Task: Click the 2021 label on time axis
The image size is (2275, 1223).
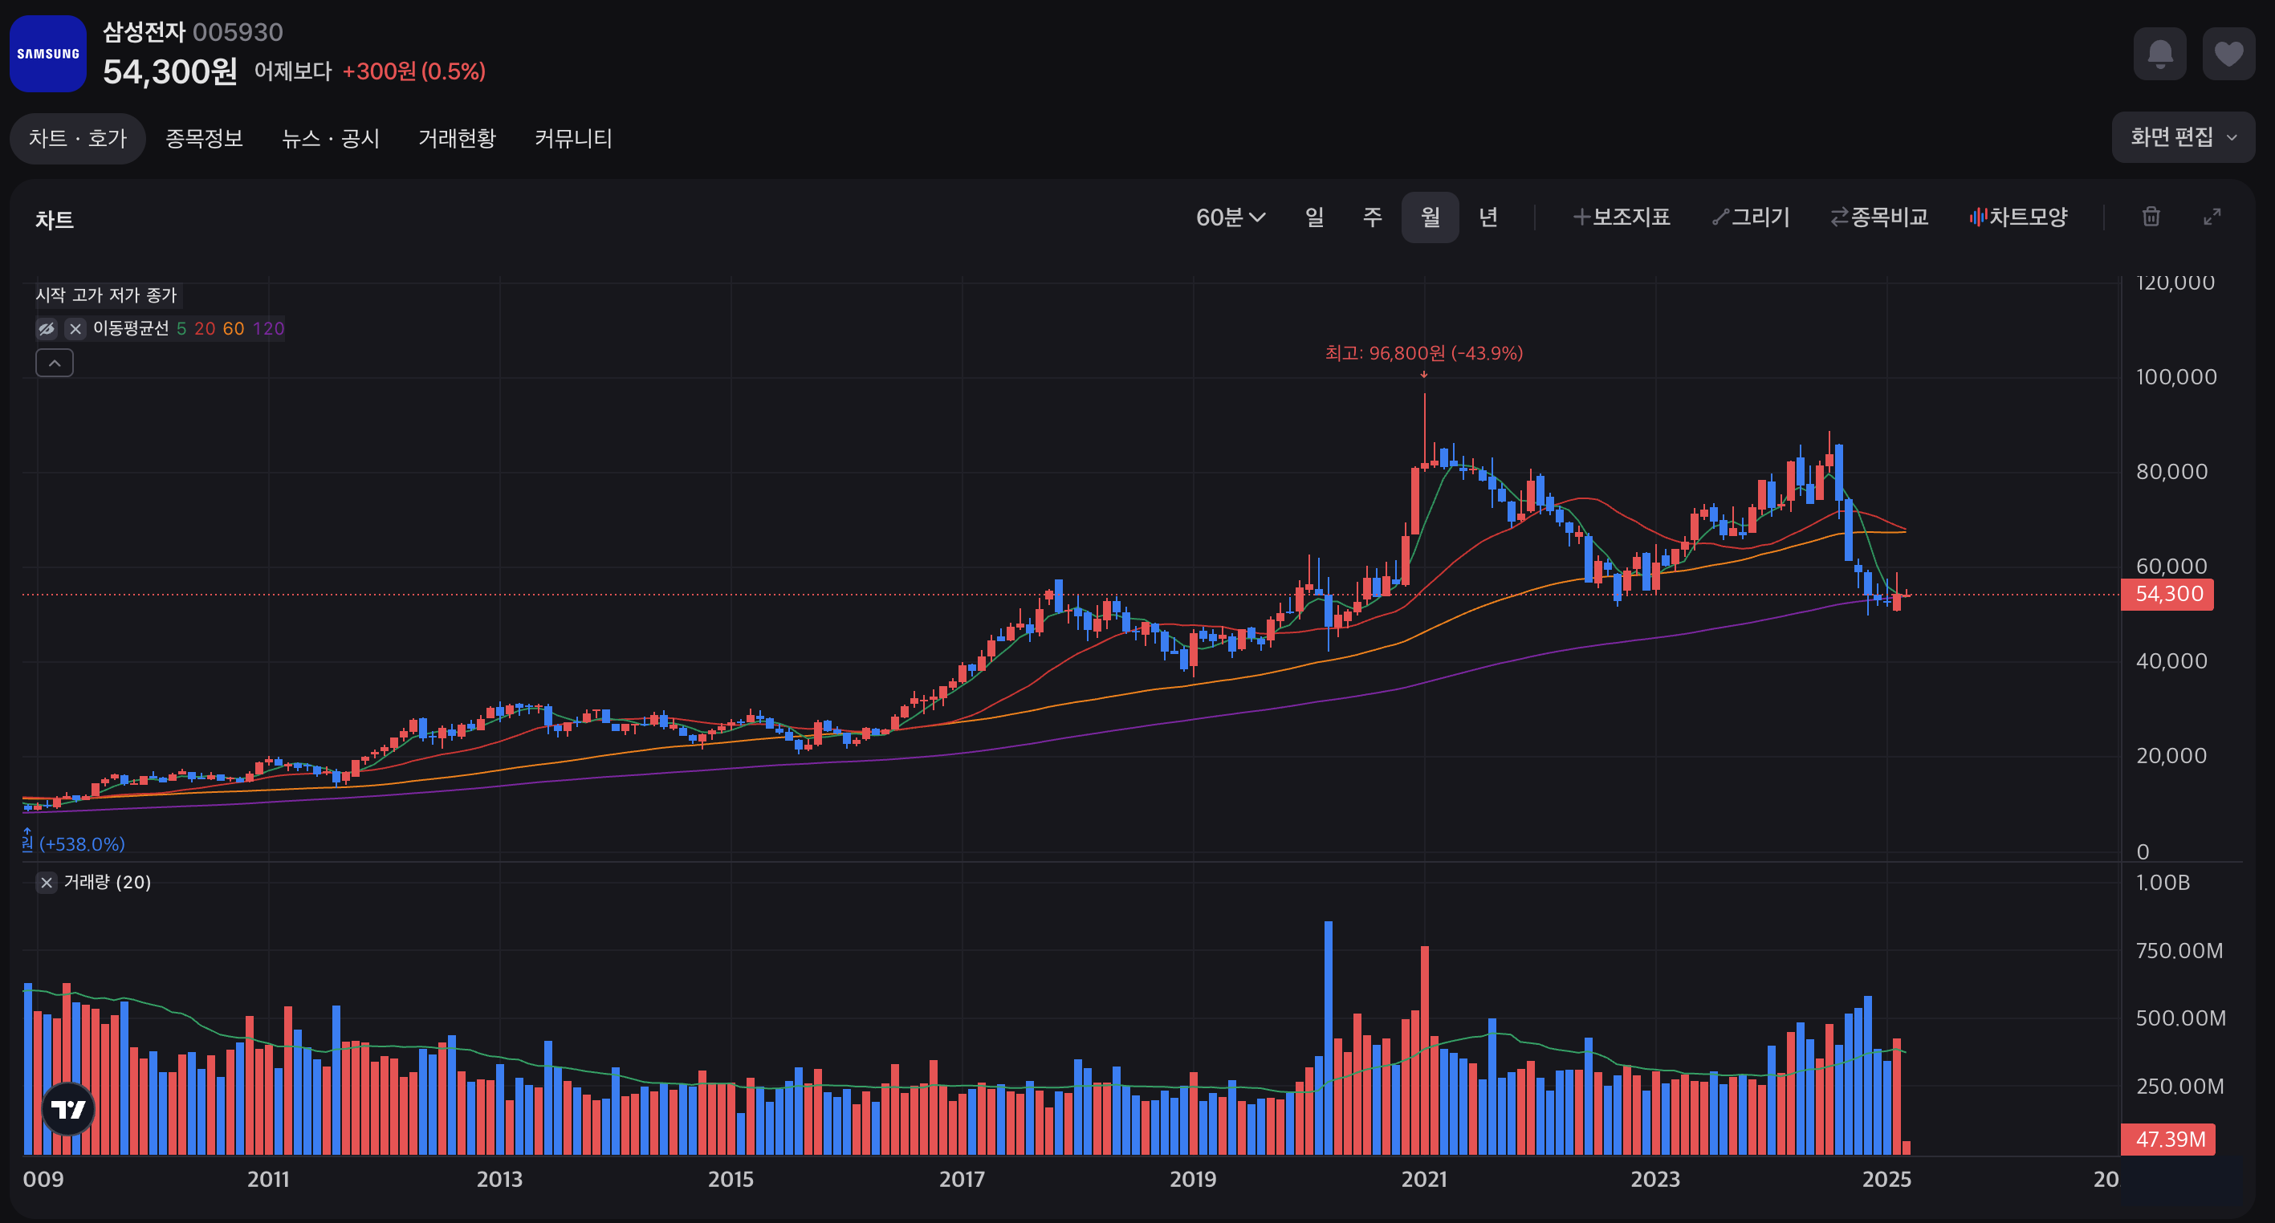Action: (1423, 1180)
